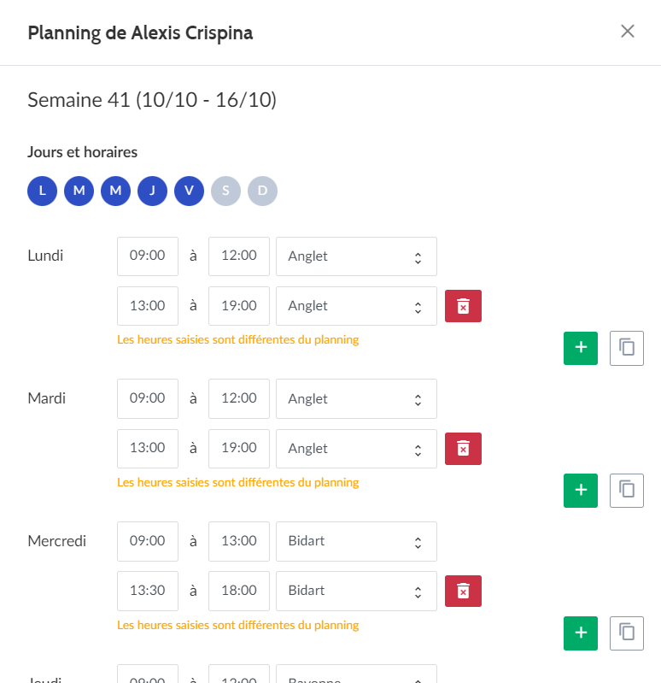The width and height of the screenshot is (661, 683).
Task: Add a new time slot for Lundi
Action: [581, 348]
